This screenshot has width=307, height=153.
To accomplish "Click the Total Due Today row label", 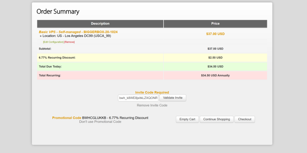I will [x=50, y=67].
